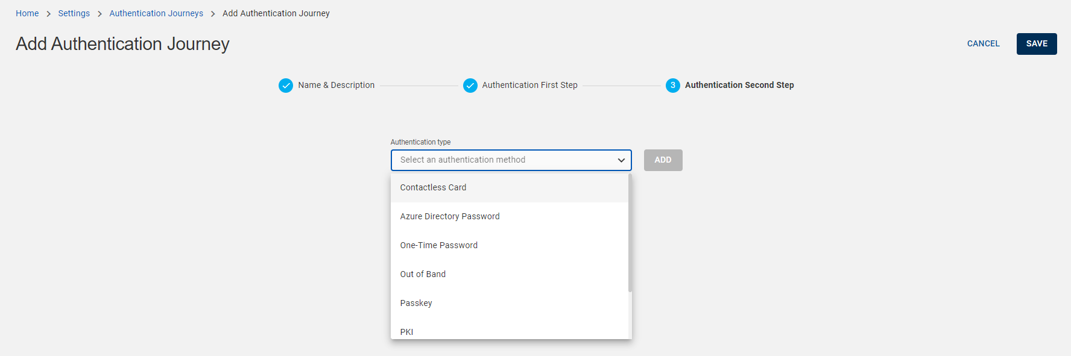1071x356 pixels.
Task: Click breadcrumb chevron after Home
Action: point(48,14)
